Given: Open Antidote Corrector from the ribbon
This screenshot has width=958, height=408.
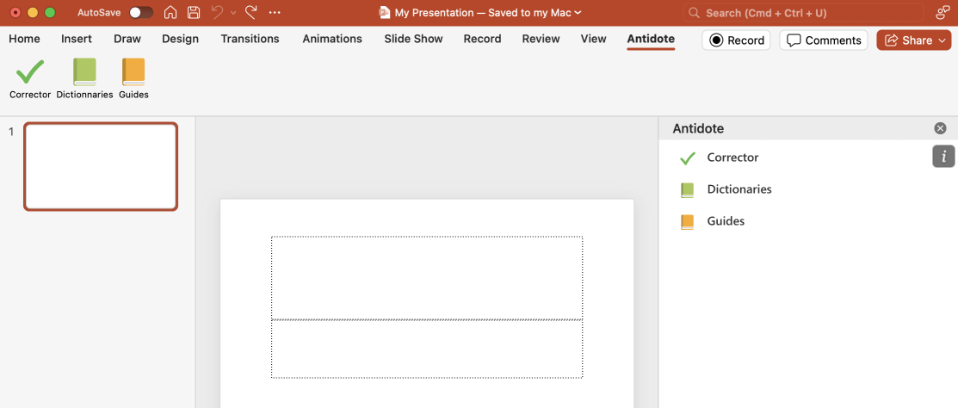Looking at the screenshot, I should [30, 78].
